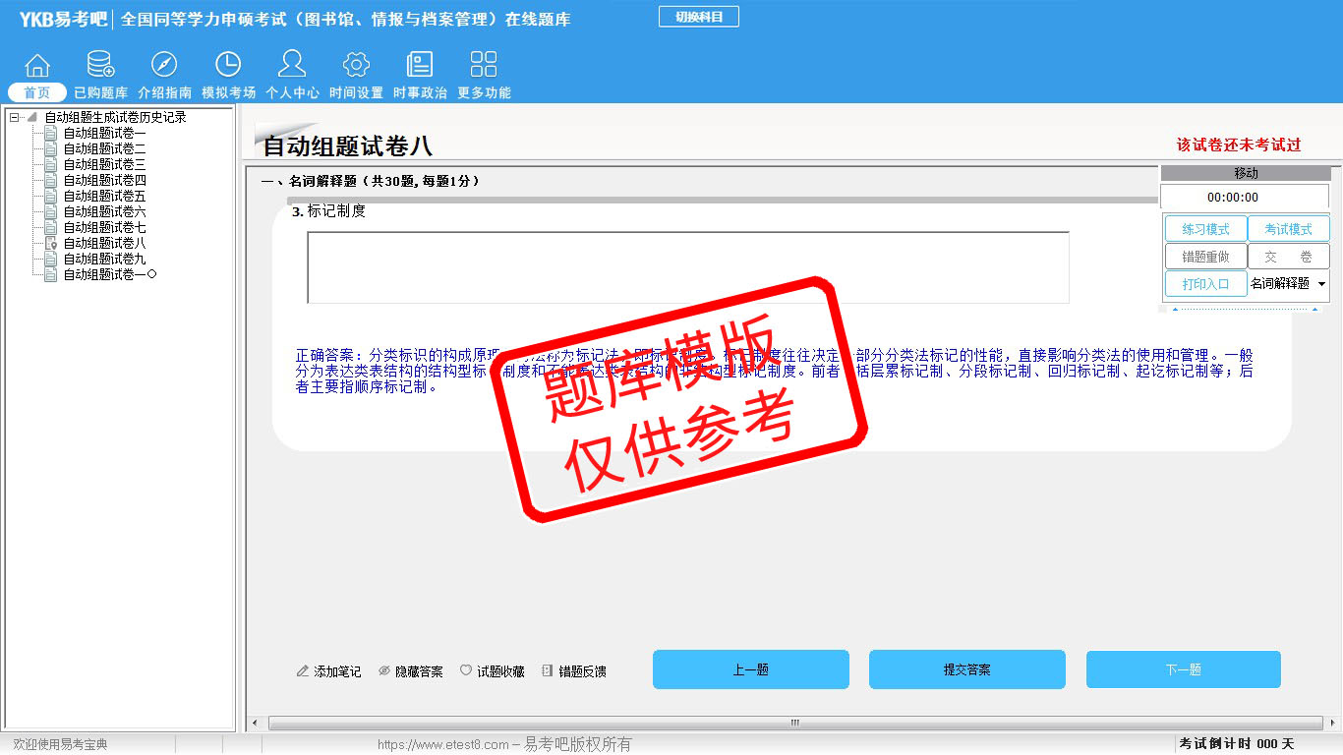This screenshot has height=755, width=1343.
Task: Click 下一题 to go to next question
Action: (1183, 669)
